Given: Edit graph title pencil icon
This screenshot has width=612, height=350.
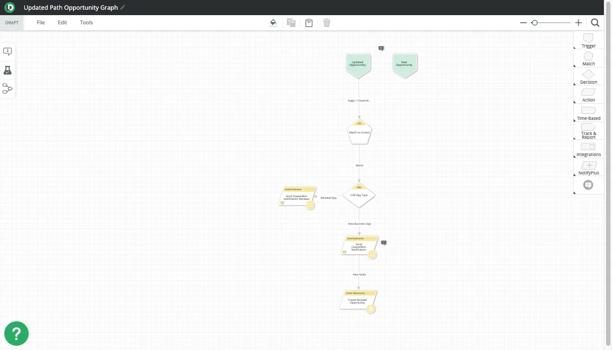Looking at the screenshot, I should click(x=123, y=8).
